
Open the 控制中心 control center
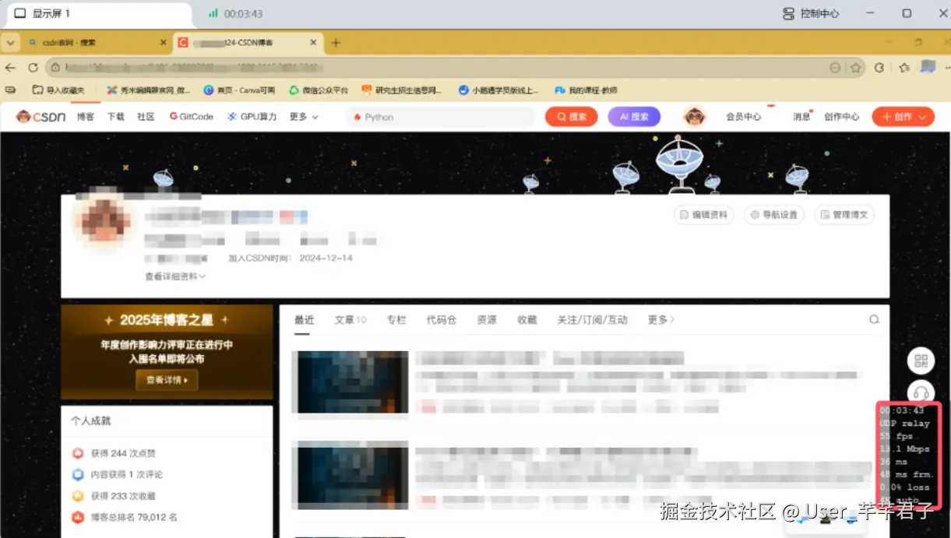pos(811,13)
